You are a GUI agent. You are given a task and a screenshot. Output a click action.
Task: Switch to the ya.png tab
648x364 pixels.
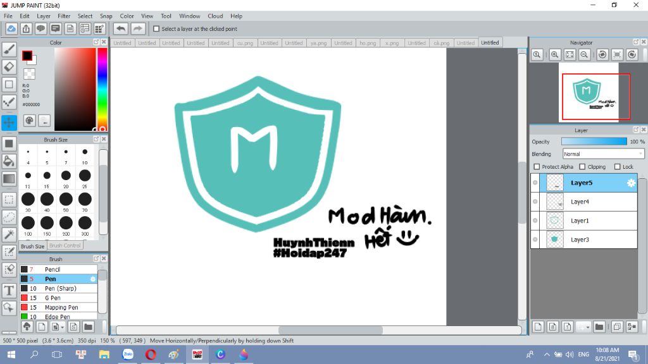tap(319, 43)
